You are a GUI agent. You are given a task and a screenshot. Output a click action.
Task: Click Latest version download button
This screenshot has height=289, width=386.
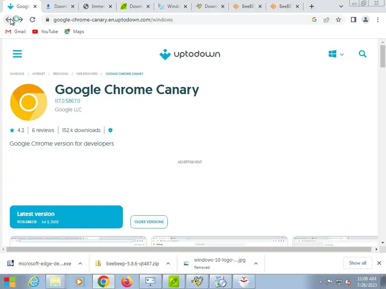coord(66,217)
